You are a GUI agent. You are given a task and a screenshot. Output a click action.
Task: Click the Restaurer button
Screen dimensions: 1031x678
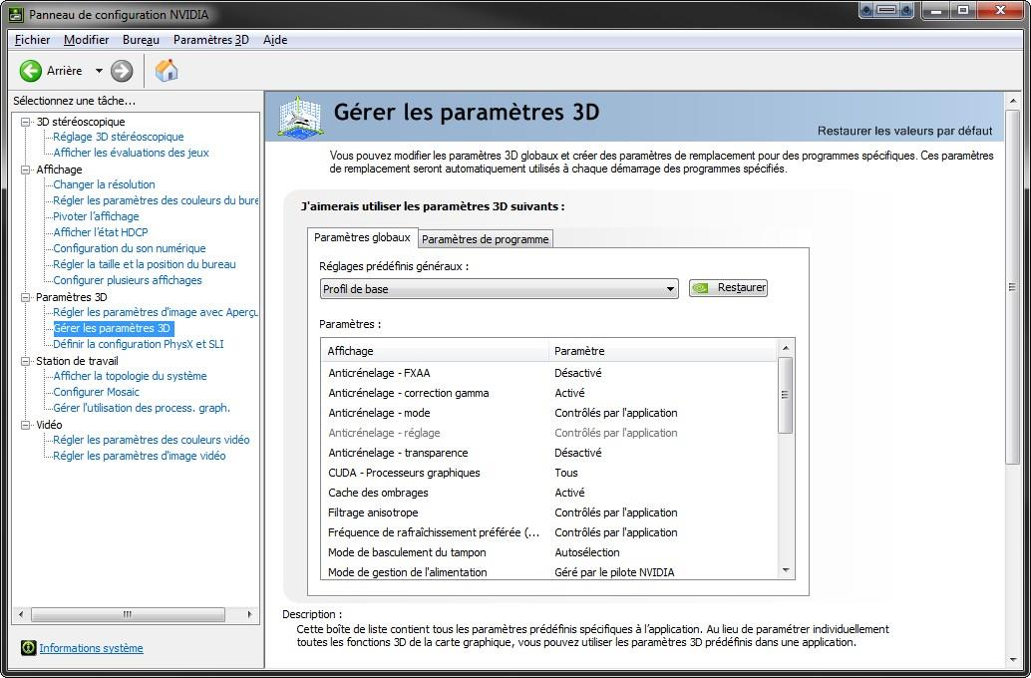(729, 288)
